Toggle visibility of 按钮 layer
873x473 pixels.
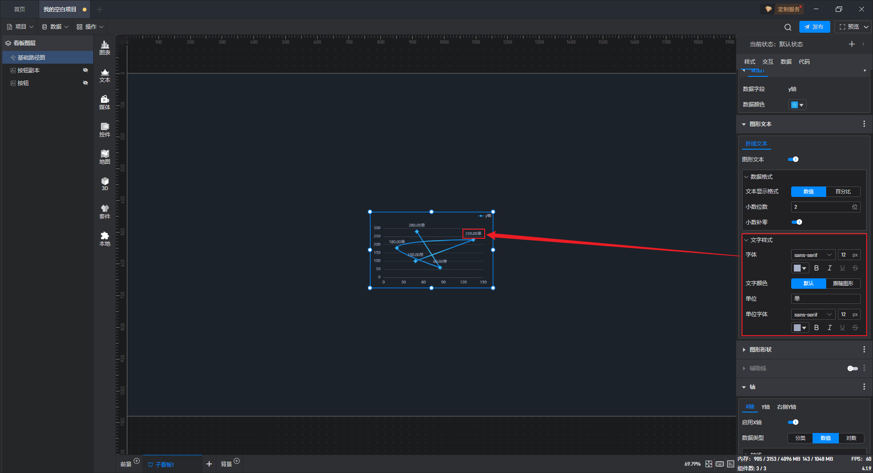(x=85, y=83)
